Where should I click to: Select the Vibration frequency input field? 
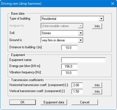tap(70, 73)
